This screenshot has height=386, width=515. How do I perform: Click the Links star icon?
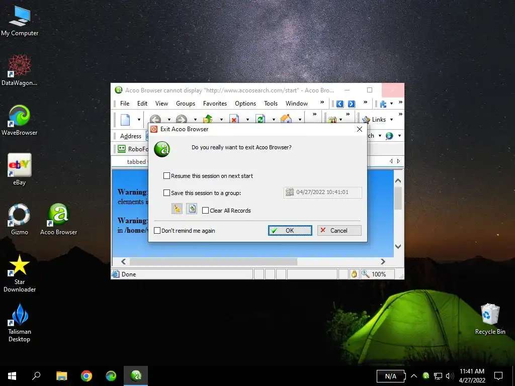click(366, 120)
